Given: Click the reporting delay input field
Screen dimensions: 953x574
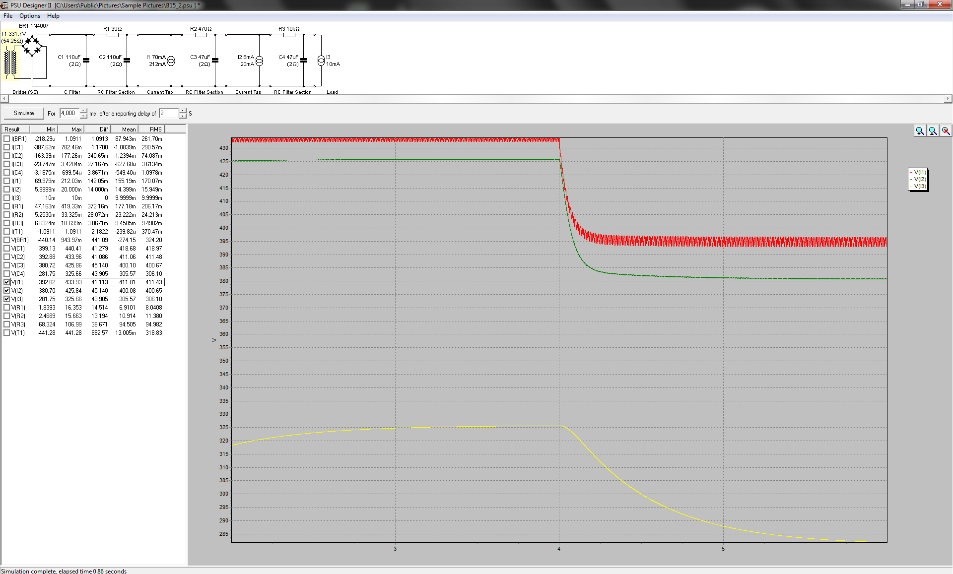Looking at the screenshot, I should tap(168, 113).
